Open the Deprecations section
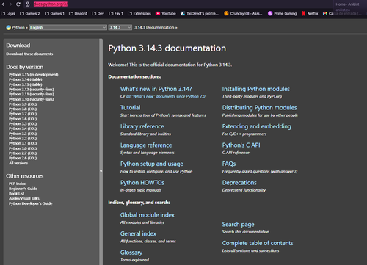This screenshot has width=367, height=265. [x=239, y=183]
